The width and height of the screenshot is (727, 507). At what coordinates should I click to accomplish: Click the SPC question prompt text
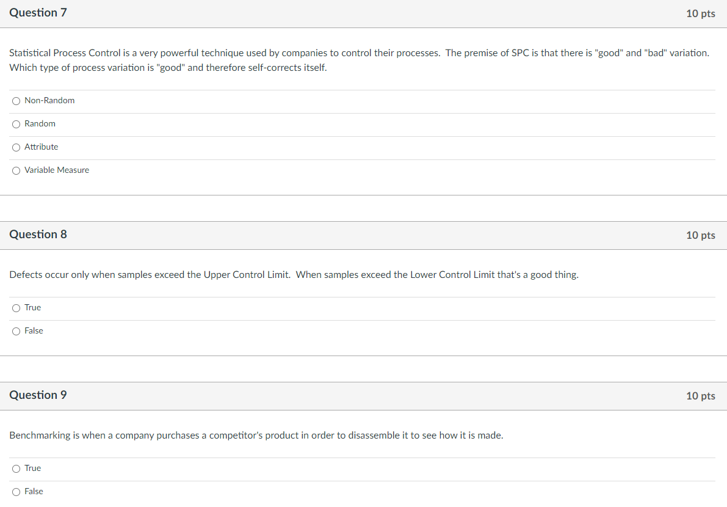coord(359,60)
